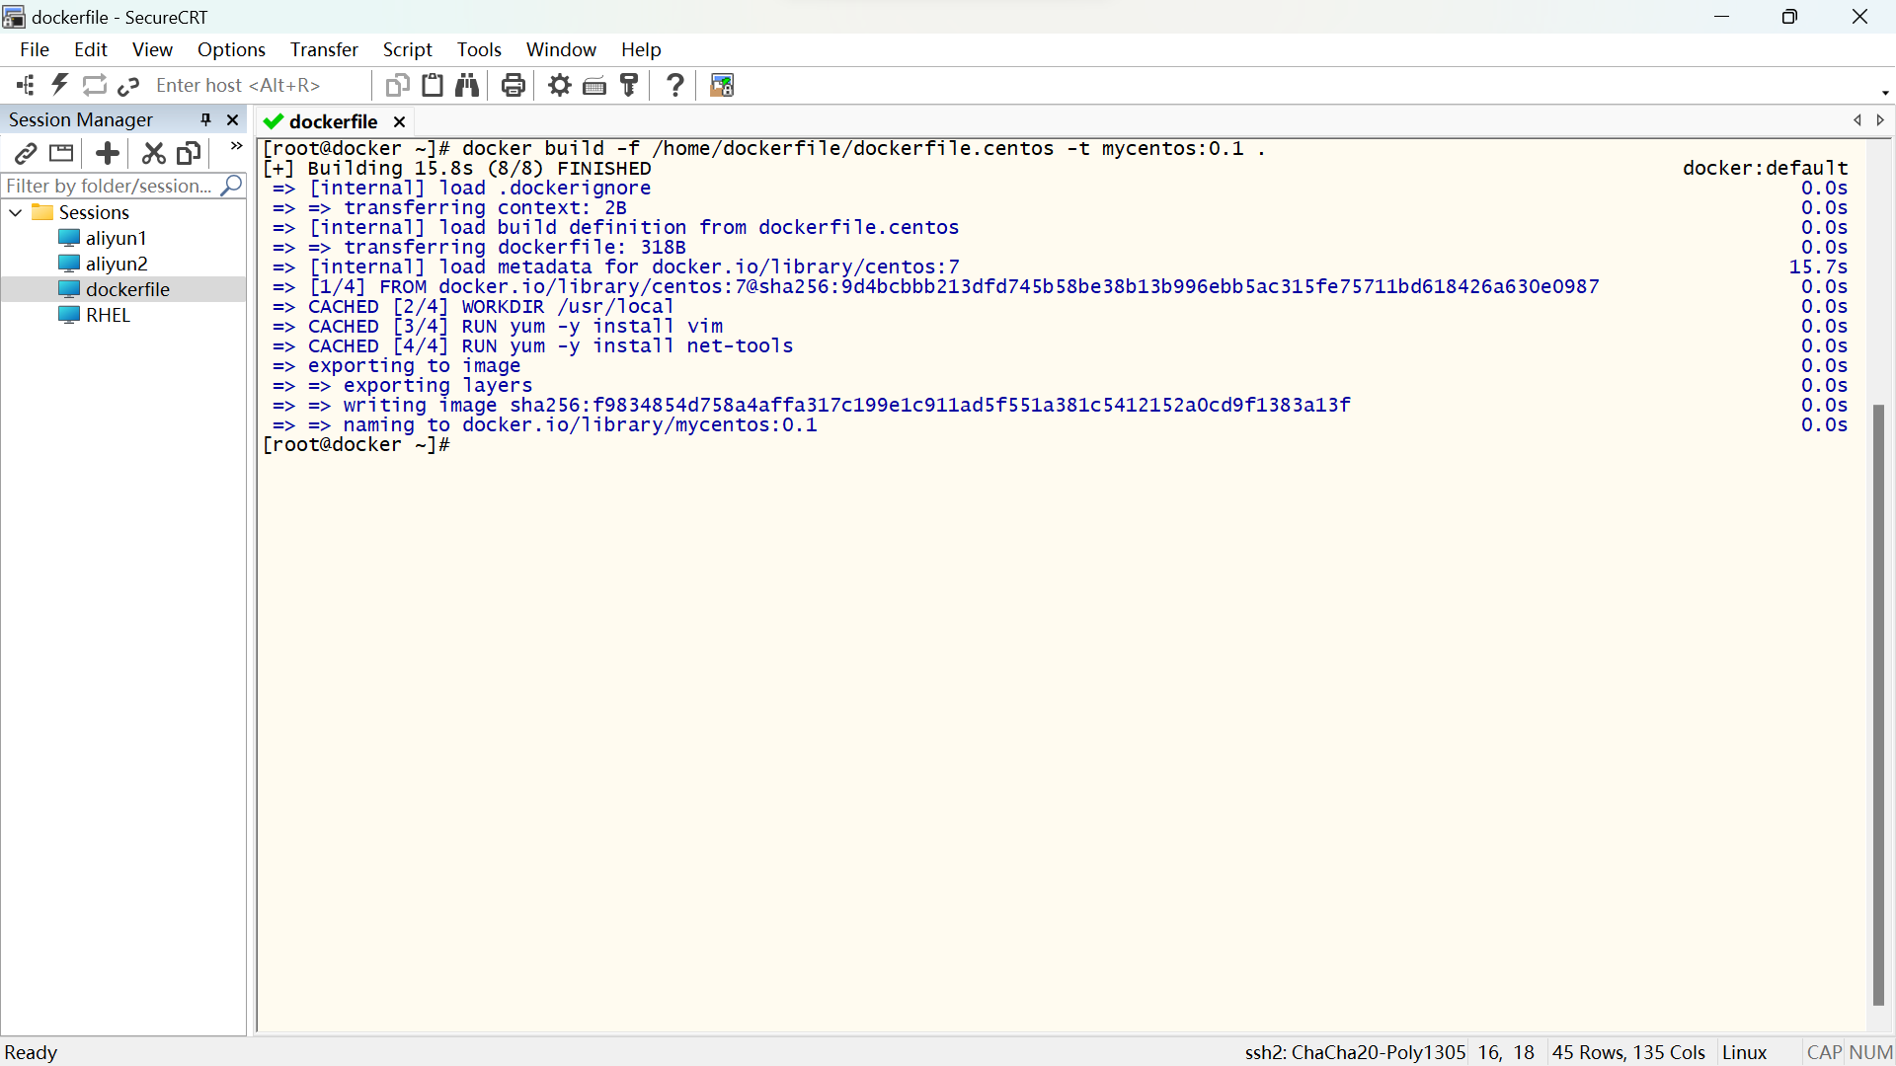Toggle the Session Manager toolbar icon

click(x=26, y=85)
